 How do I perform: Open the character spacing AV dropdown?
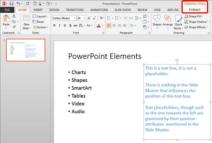(82, 25)
